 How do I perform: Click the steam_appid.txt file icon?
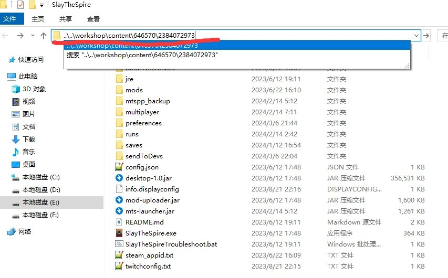[x=119, y=255]
